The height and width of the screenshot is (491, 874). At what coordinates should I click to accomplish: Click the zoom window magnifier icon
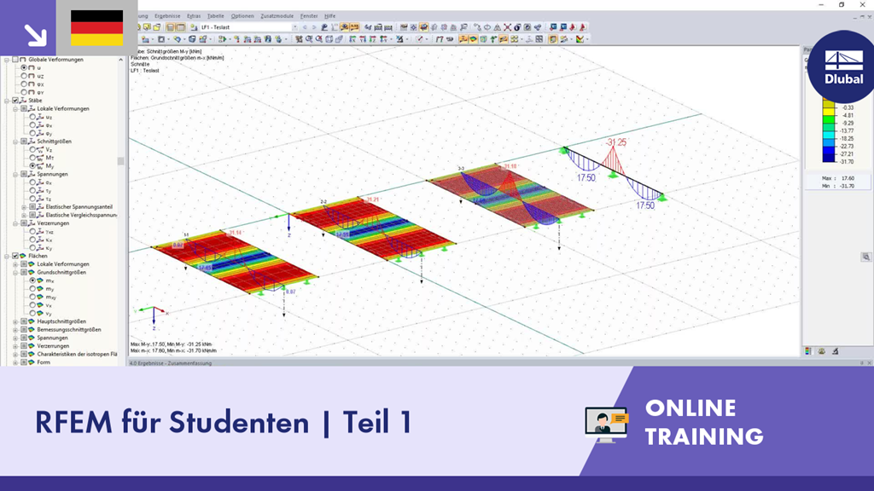tap(309, 39)
